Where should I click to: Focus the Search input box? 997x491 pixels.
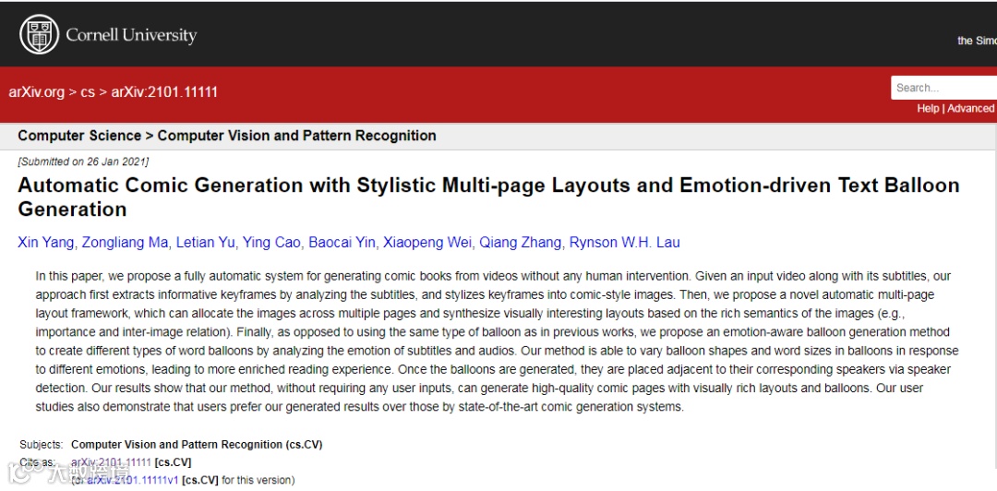[x=943, y=88]
